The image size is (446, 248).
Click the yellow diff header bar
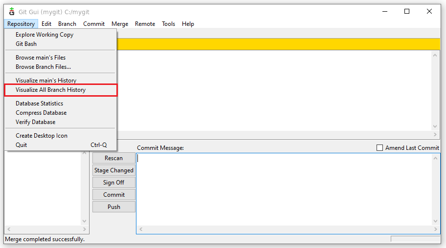coord(278,44)
